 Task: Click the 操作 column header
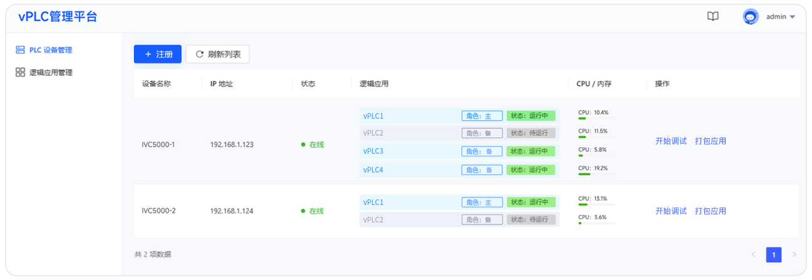click(x=662, y=84)
